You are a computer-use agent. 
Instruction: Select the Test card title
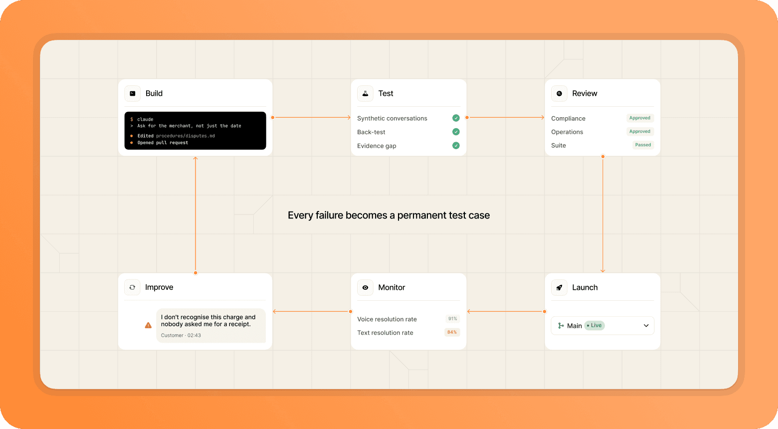pos(386,93)
